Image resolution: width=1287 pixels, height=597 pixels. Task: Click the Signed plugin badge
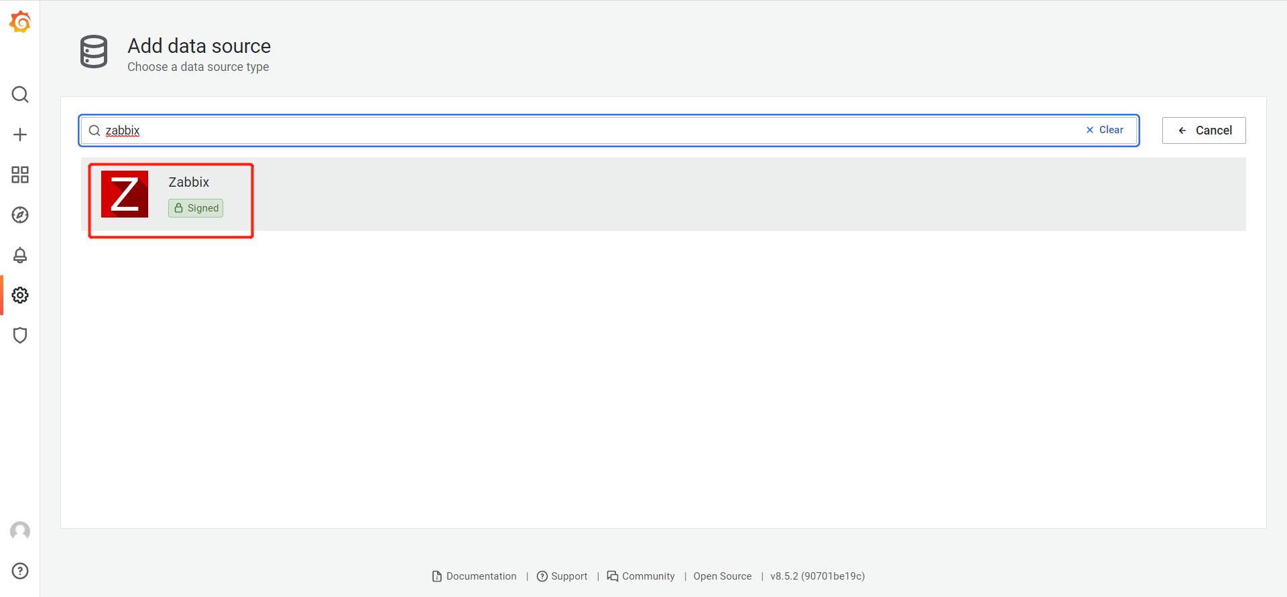(x=196, y=208)
